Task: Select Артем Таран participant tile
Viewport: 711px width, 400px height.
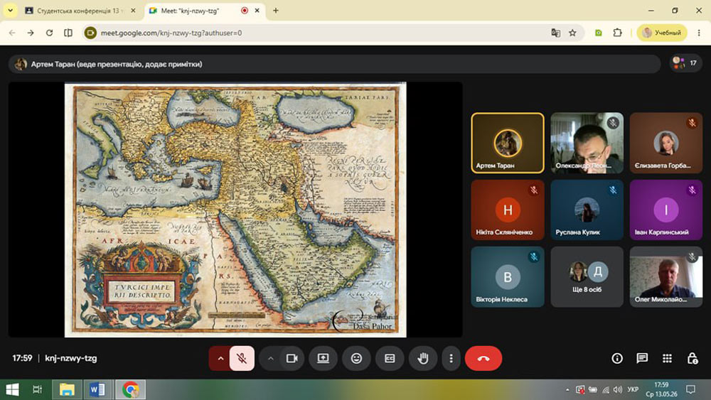Action: tap(508, 143)
